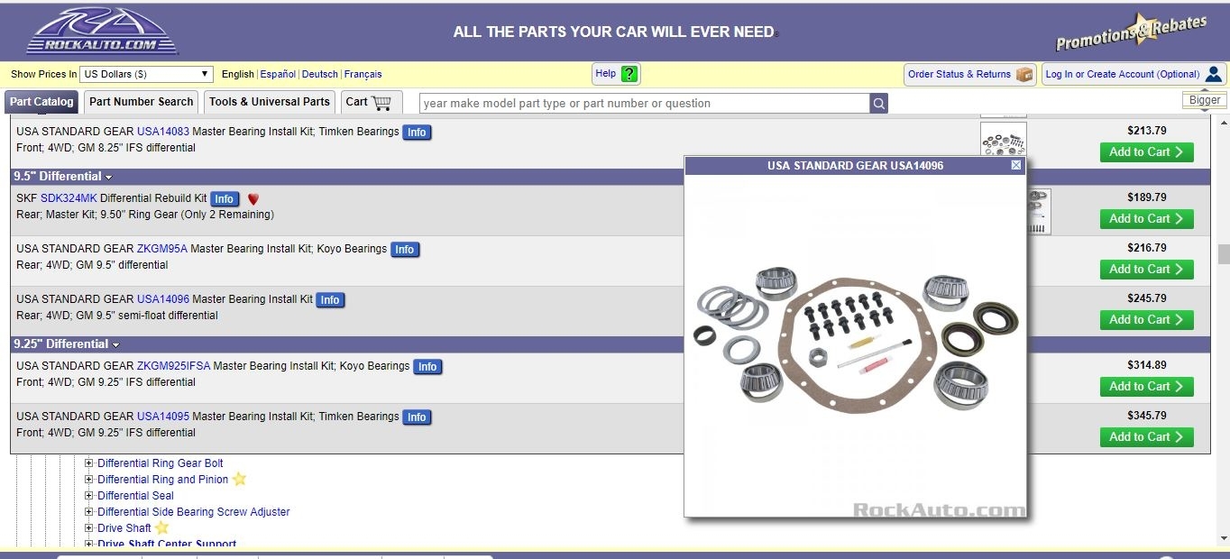Switch language to Español

pos(278,74)
